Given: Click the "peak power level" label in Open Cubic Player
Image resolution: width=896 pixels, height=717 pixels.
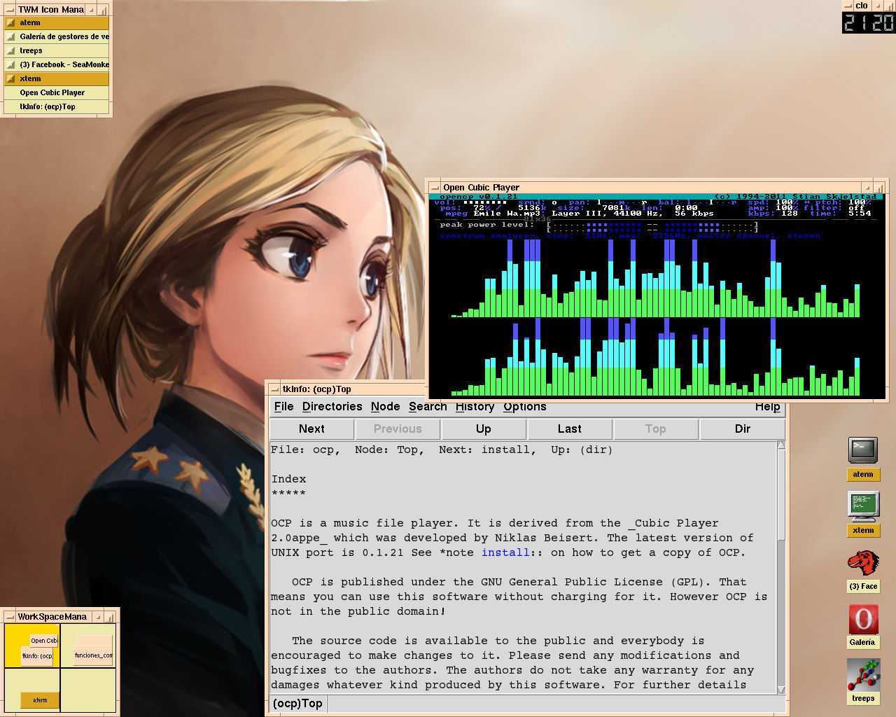Looking at the screenshot, I should tap(487, 225).
